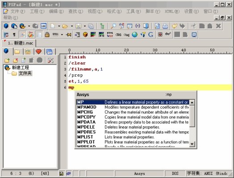The image size is (234, 178).
Task: Click the DOS line-ending status bar field
Action: point(175,174)
